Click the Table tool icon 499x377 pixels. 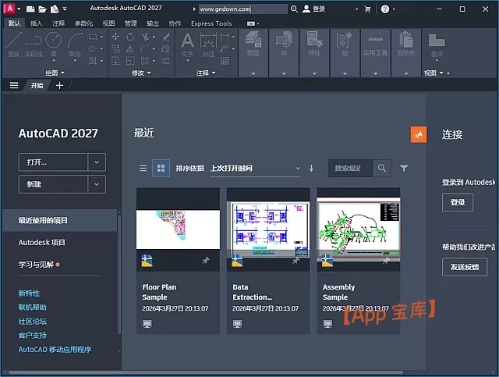(225, 61)
